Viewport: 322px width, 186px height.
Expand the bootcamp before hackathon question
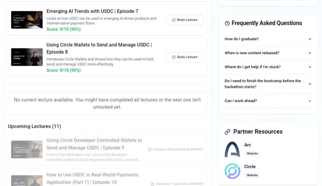click(x=268, y=84)
